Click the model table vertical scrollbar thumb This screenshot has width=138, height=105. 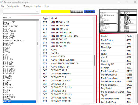tap(94, 60)
